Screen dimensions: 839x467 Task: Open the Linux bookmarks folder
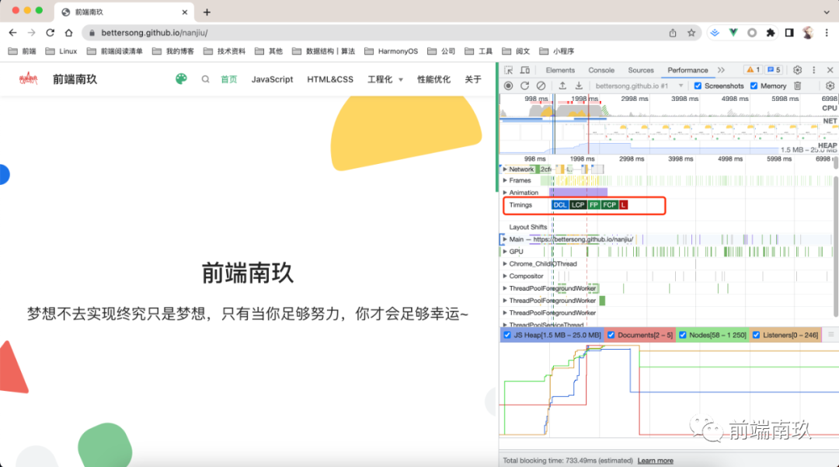(x=61, y=51)
